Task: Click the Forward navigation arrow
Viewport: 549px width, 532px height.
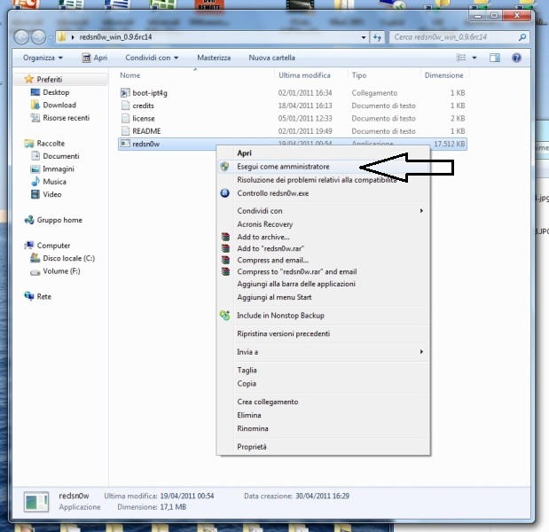Action: coord(38,37)
